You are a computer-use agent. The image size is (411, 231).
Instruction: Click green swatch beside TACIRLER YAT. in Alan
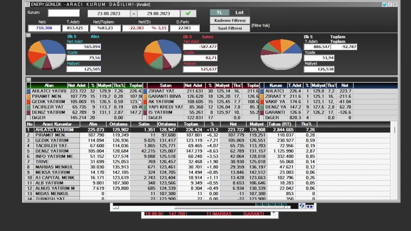pos(28,107)
